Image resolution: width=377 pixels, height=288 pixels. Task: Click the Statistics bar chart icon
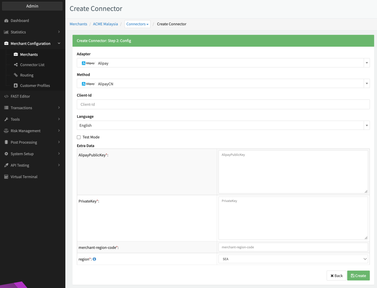[6, 32]
